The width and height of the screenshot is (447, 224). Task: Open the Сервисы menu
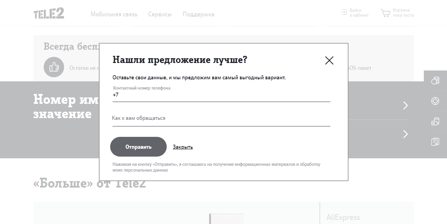(160, 14)
